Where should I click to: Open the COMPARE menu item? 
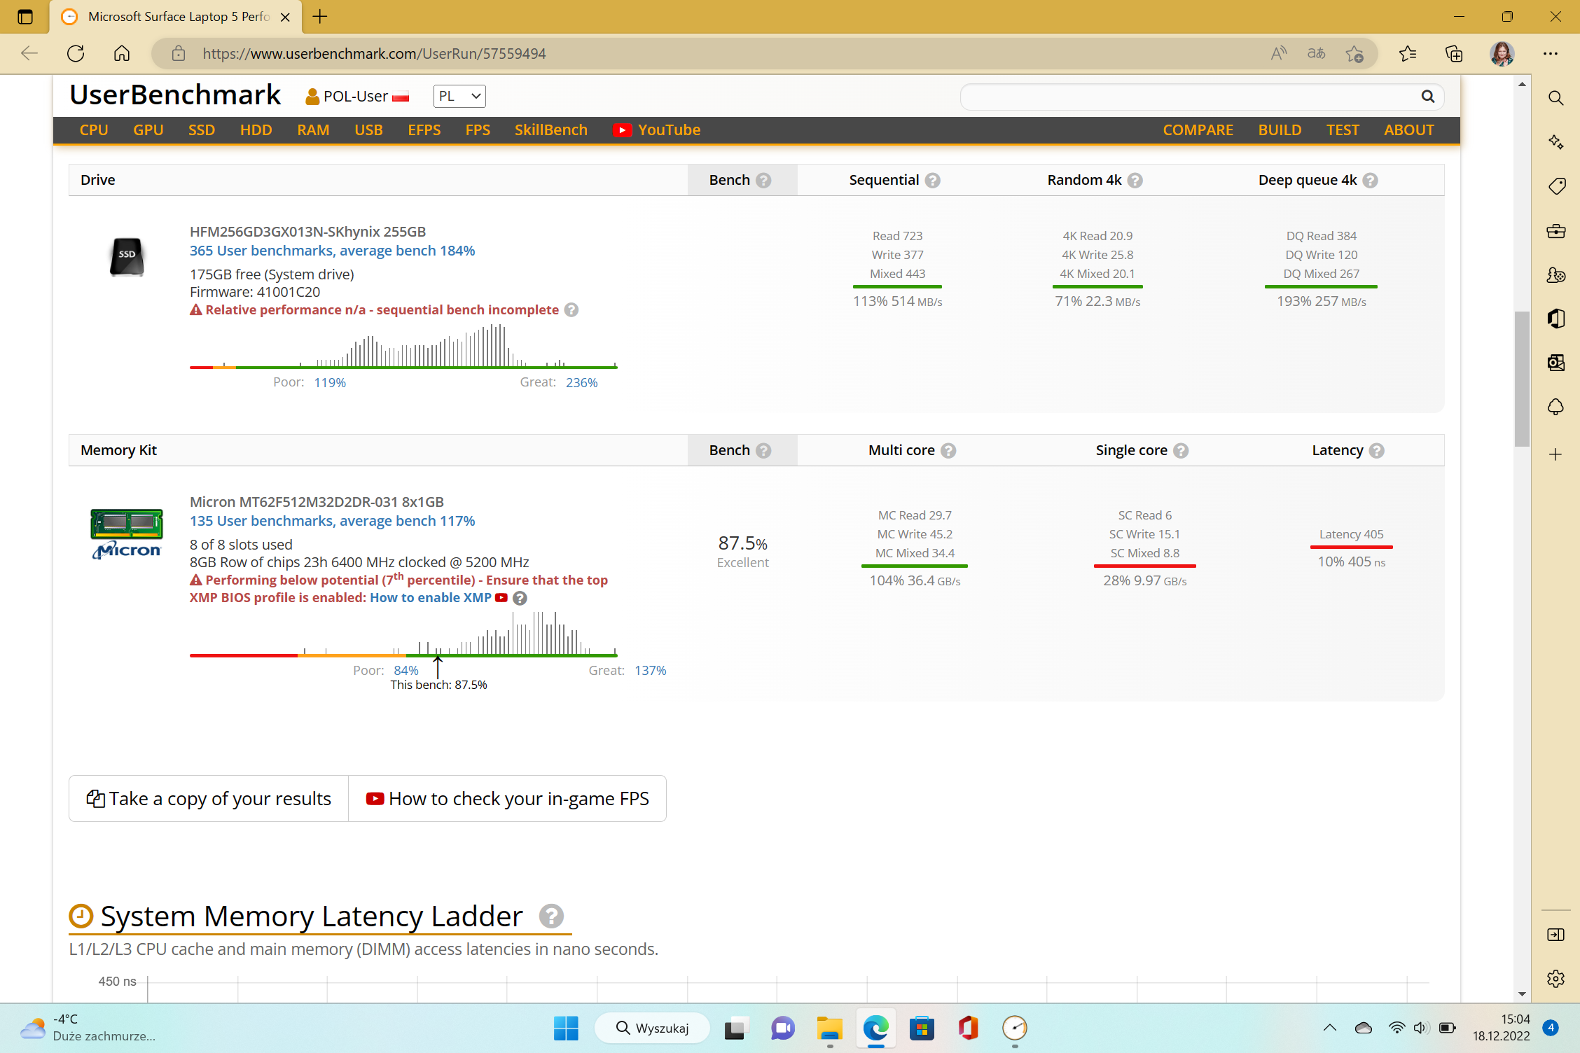[1198, 130]
